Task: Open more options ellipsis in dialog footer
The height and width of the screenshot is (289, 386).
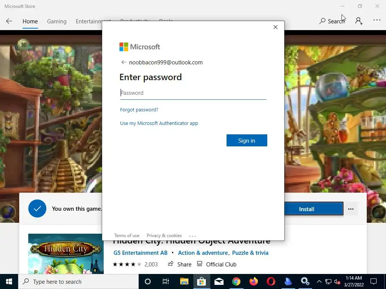Action: point(192,236)
